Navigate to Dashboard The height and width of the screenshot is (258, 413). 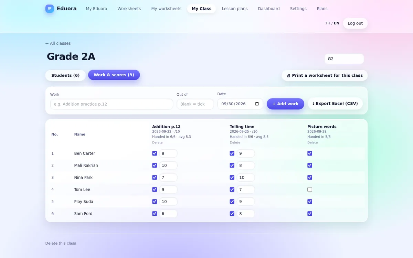(269, 9)
